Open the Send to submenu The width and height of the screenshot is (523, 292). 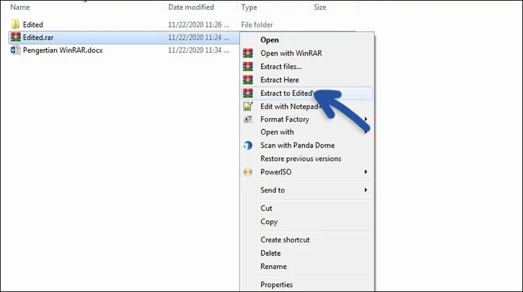click(307, 190)
